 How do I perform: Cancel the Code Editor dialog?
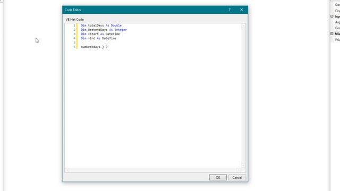point(237,177)
